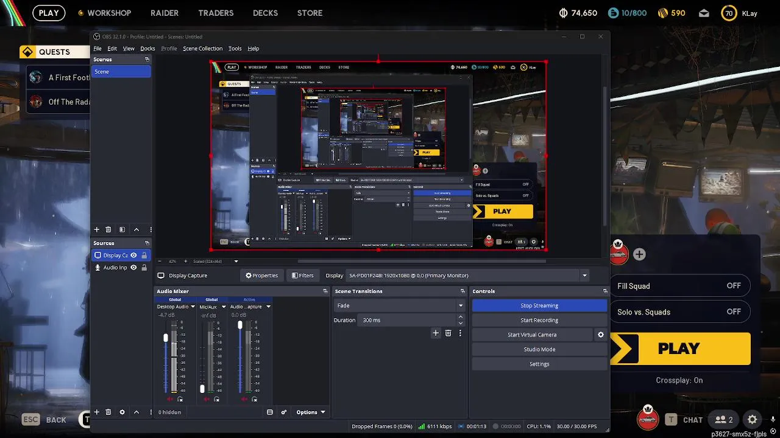
Task: Invite squad member with plus circle
Action: tap(639, 254)
